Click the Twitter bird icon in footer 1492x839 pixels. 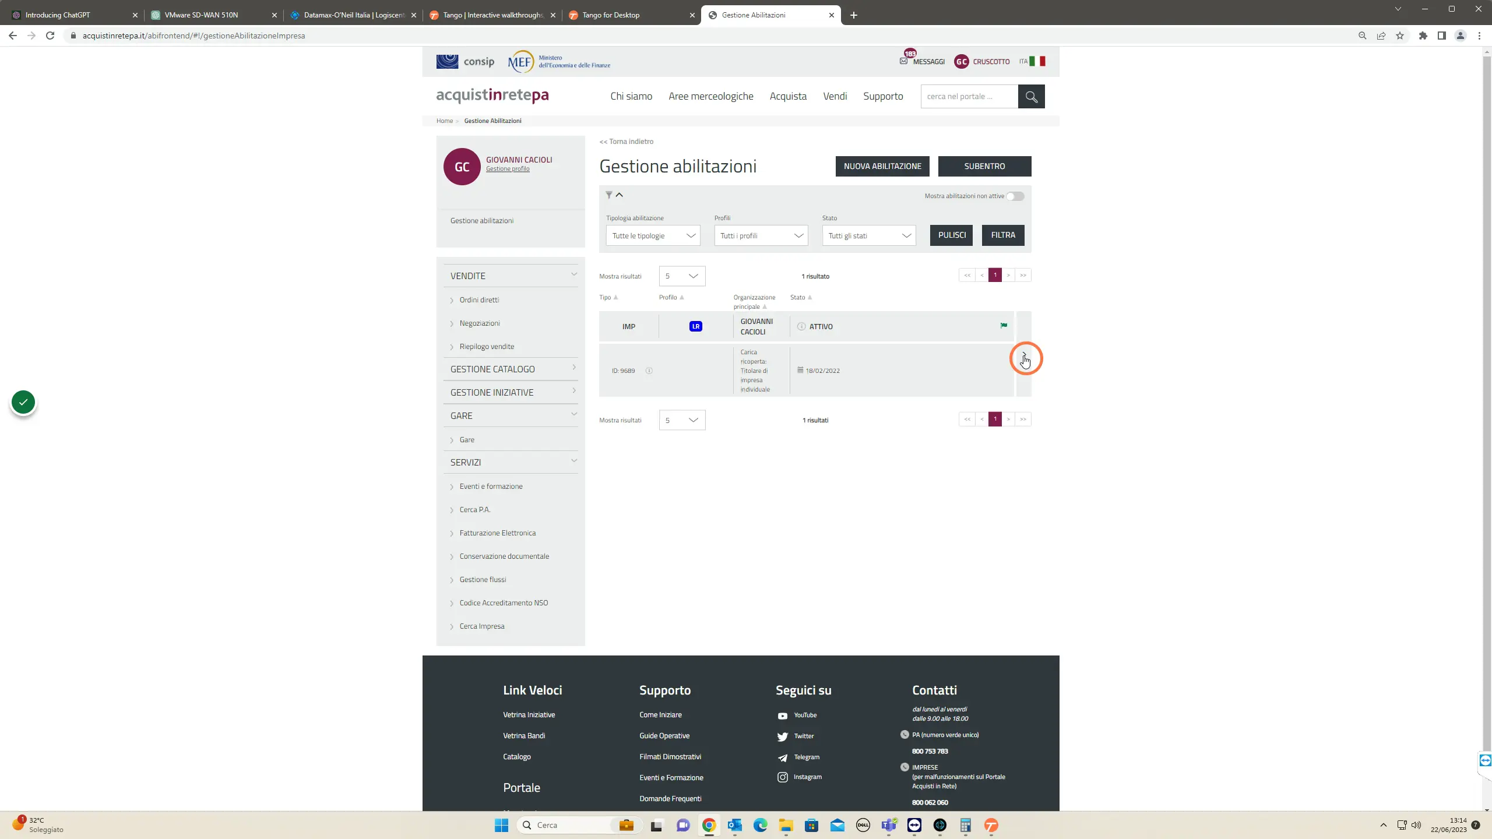click(x=782, y=737)
